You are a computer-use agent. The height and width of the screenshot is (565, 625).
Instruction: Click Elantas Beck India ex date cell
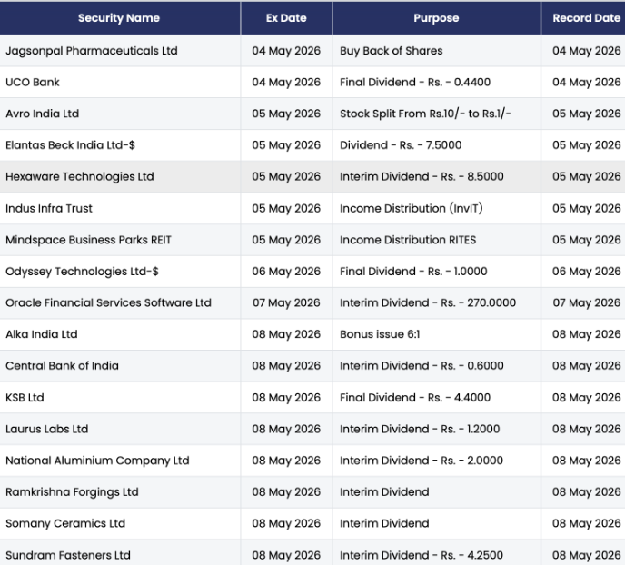click(x=286, y=145)
